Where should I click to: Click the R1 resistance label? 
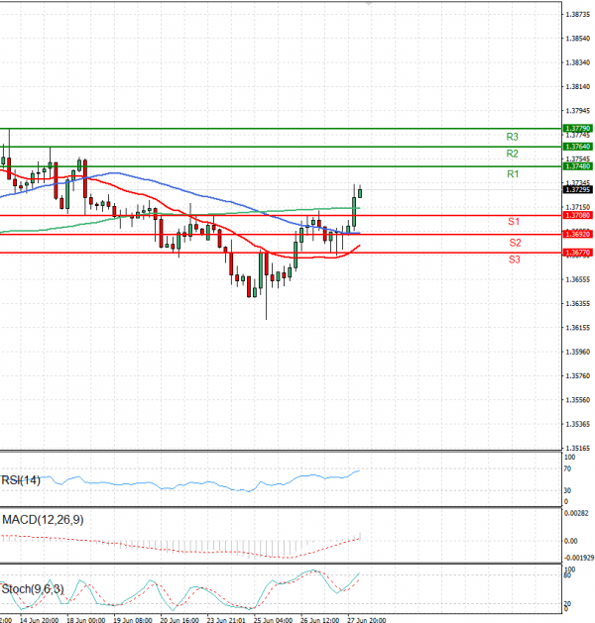coord(512,174)
